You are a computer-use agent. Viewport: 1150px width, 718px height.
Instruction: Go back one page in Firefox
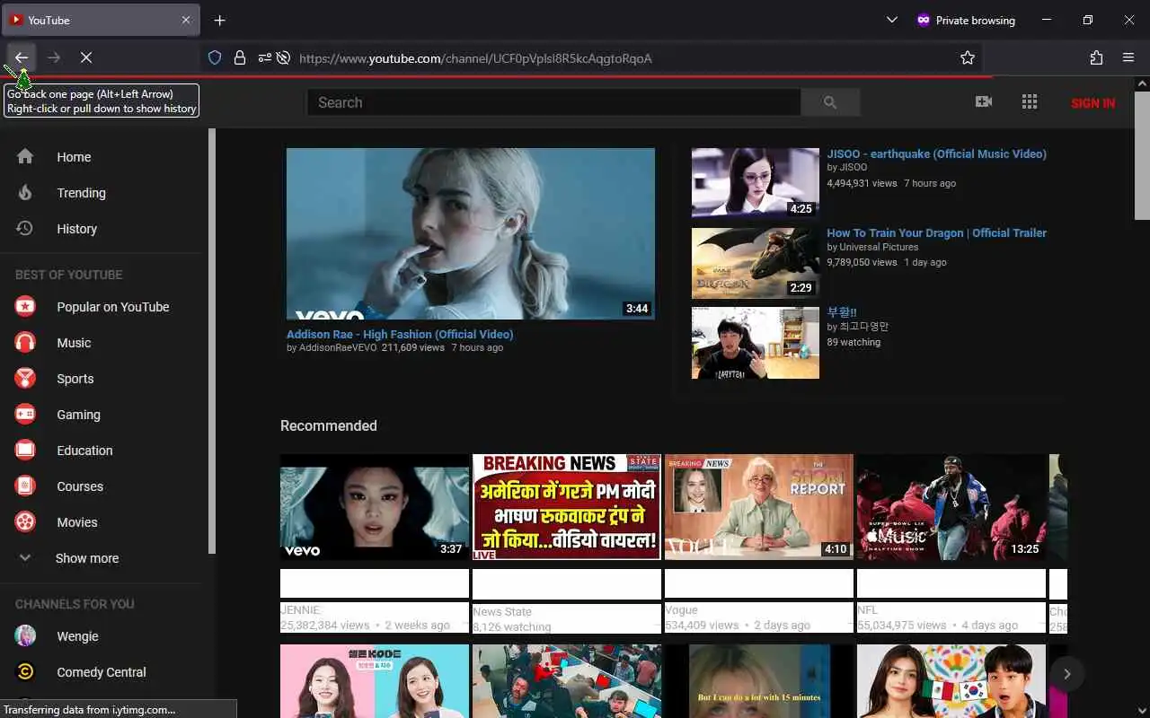click(x=22, y=57)
